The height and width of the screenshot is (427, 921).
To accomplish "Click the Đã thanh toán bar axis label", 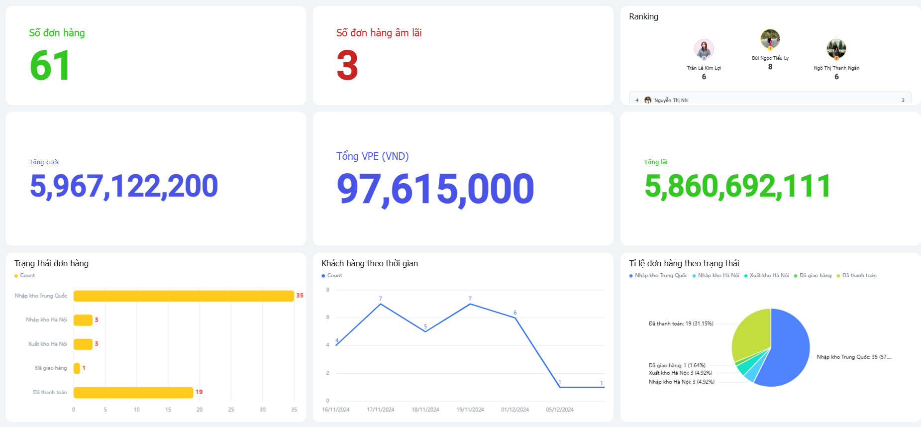I will point(50,392).
